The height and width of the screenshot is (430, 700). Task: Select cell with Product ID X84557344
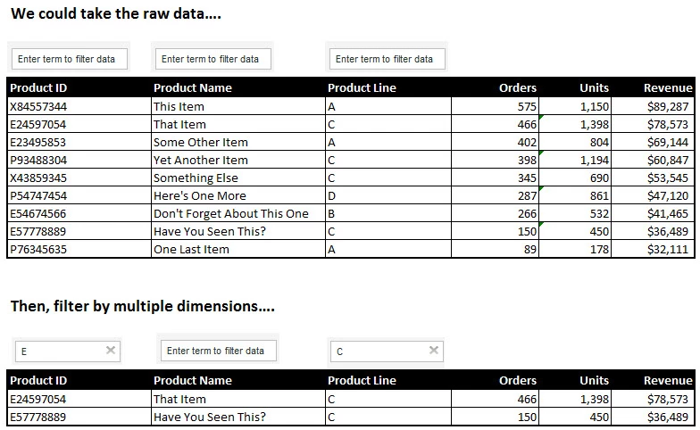pyautogui.click(x=79, y=107)
